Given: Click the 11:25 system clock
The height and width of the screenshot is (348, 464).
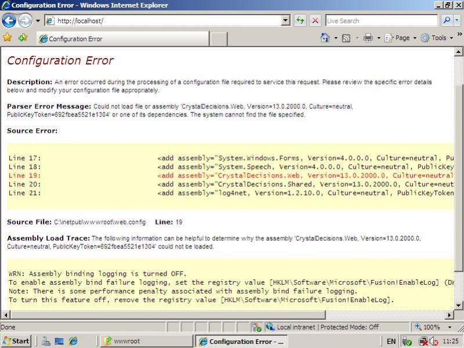Looking at the screenshot, I should (451, 341).
